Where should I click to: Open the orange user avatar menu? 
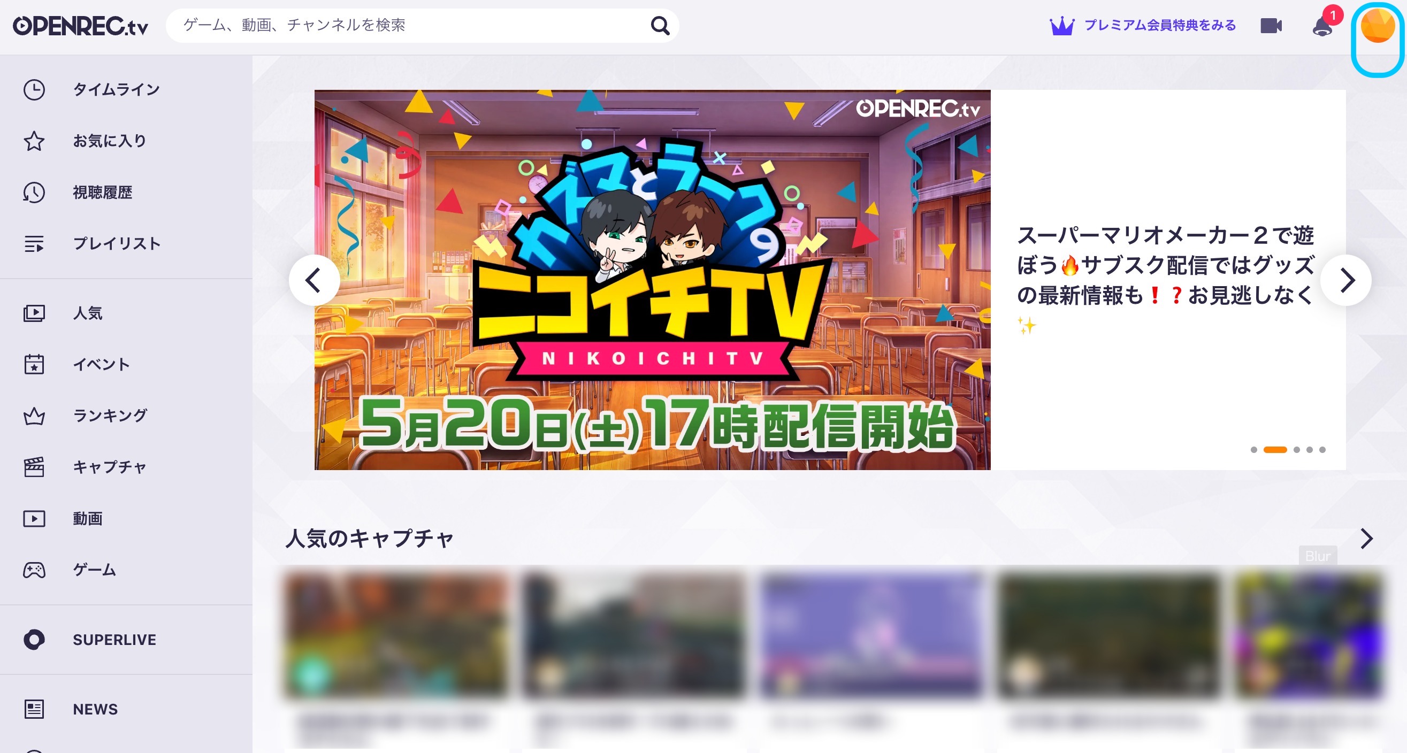[1378, 26]
